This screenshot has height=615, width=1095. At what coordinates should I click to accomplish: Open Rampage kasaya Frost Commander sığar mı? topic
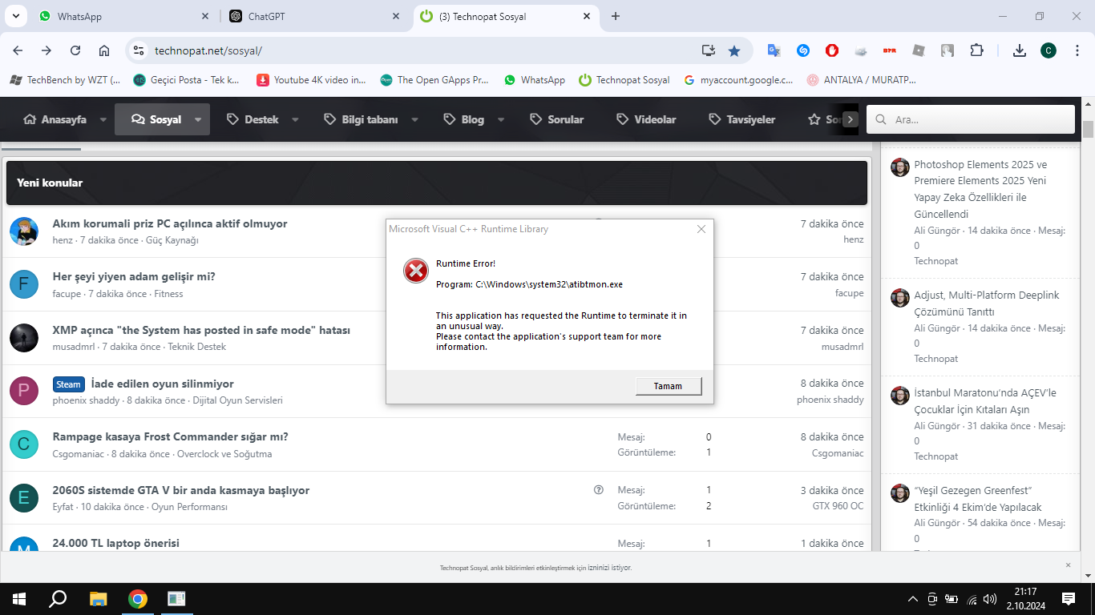click(171, 436)
